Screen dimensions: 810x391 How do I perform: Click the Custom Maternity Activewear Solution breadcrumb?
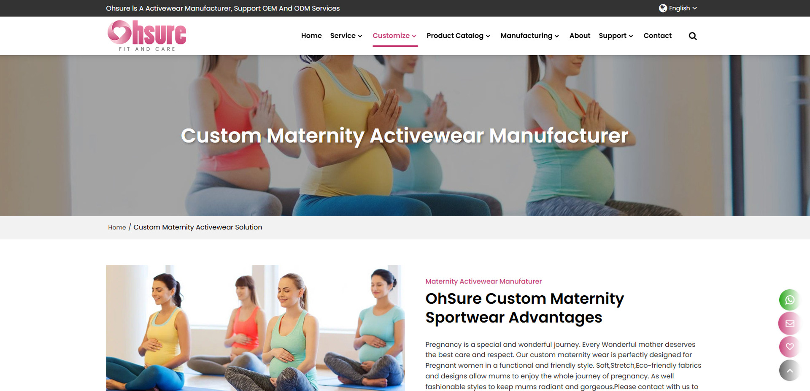pos(197,227)
